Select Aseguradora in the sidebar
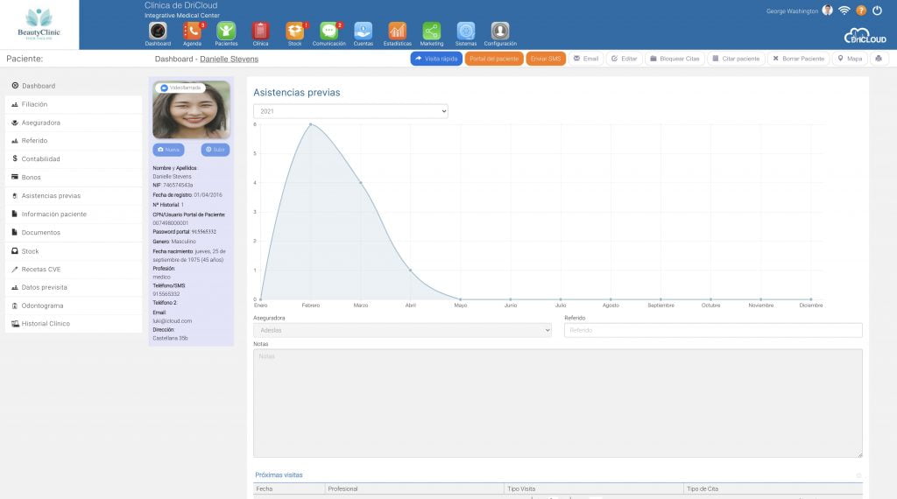 74,123
